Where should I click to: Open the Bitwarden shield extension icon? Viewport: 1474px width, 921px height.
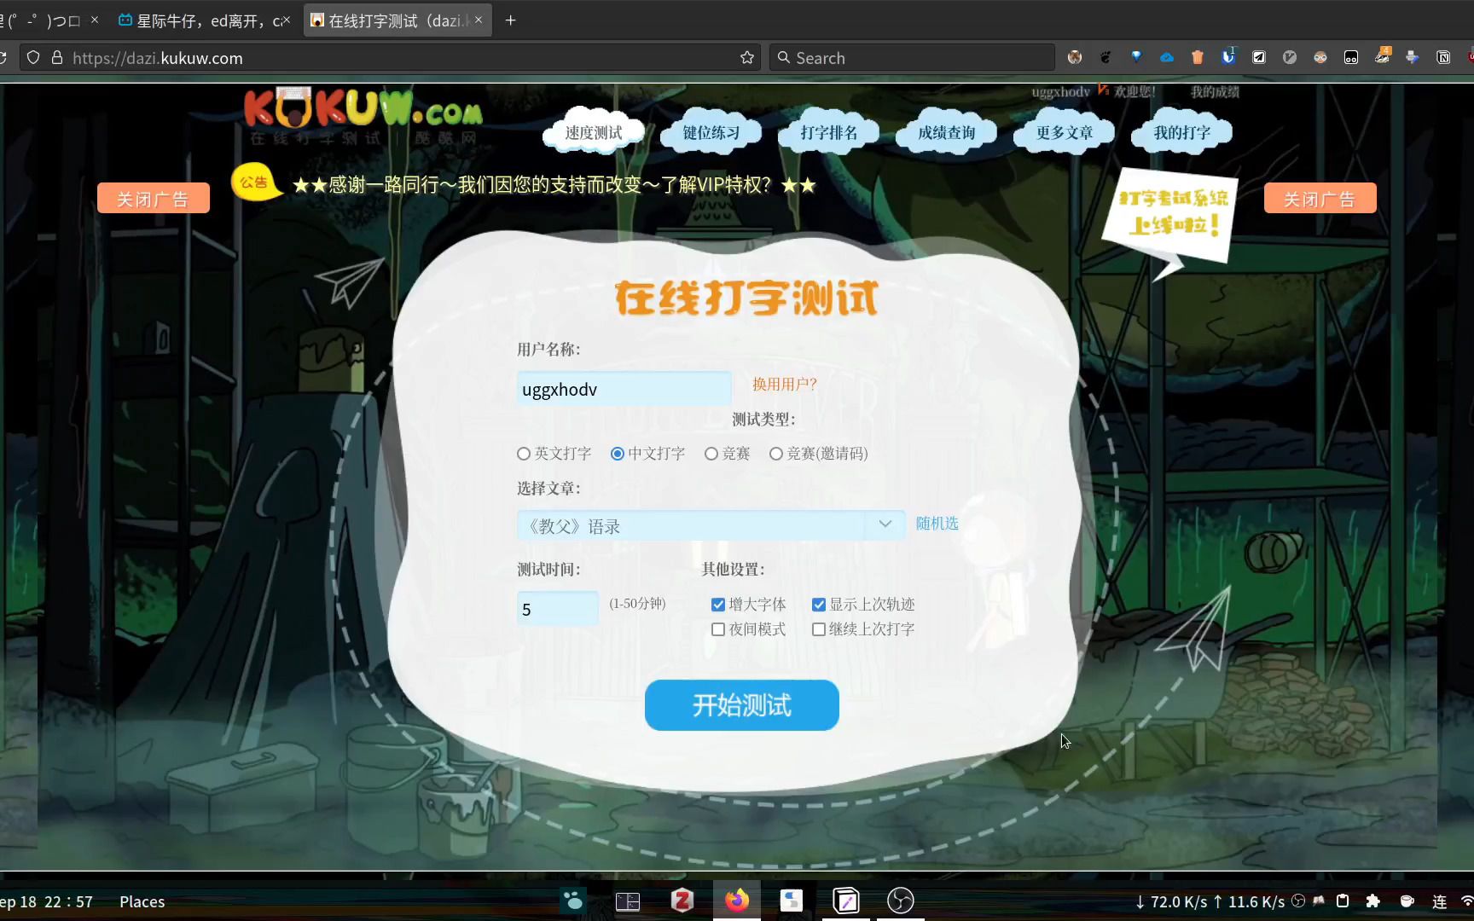[x=1228, y=56]
